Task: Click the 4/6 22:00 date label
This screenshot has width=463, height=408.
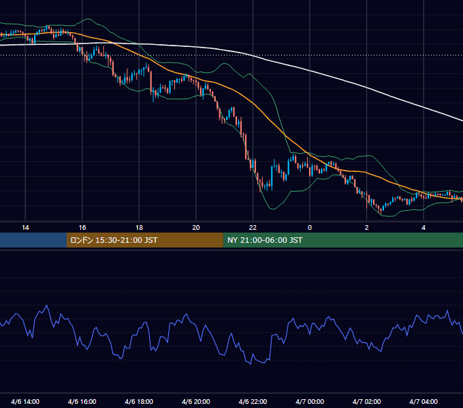Action: [253, 402]
